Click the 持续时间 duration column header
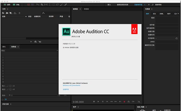 point(37,17)
